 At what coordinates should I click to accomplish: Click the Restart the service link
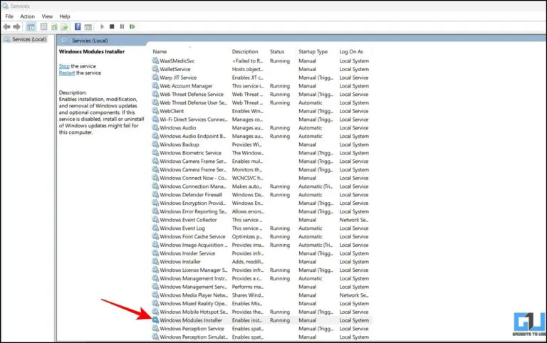(x=67, y=73)
